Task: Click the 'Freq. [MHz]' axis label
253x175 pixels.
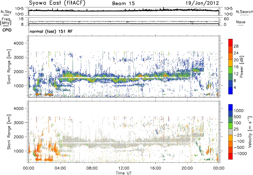Action: (6, 21)
